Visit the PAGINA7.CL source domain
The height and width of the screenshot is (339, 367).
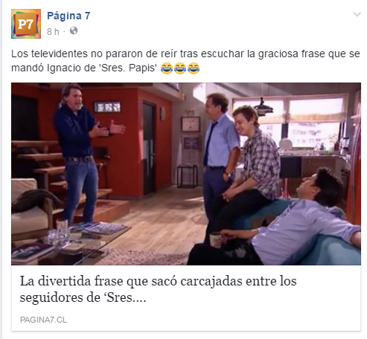click(43, 320)
